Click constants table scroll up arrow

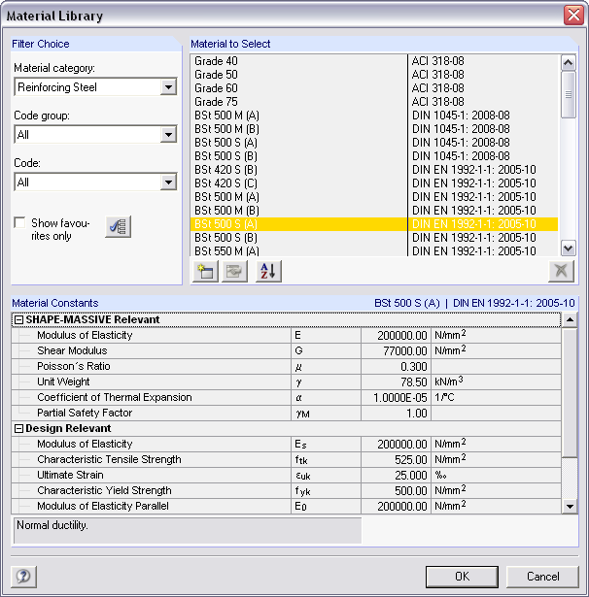(x=570, y=319)
